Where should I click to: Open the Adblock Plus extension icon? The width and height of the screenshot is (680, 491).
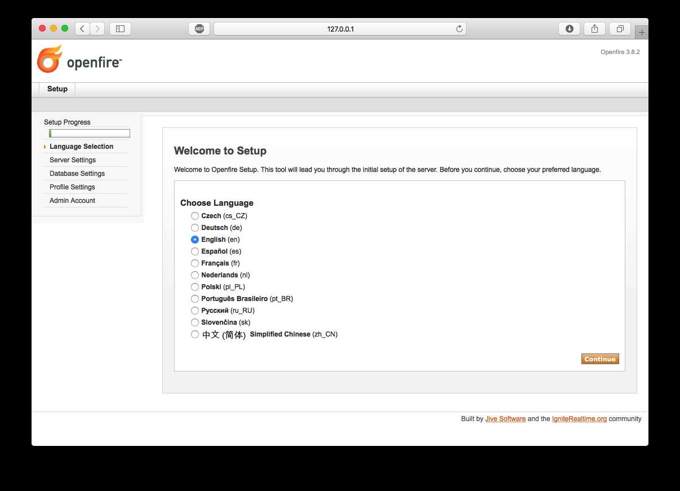pos(199,29)
